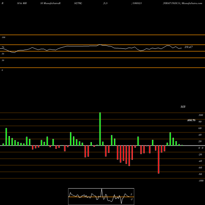
Task: Click the mini overview chart thumbnail
Action: point(101,196)
